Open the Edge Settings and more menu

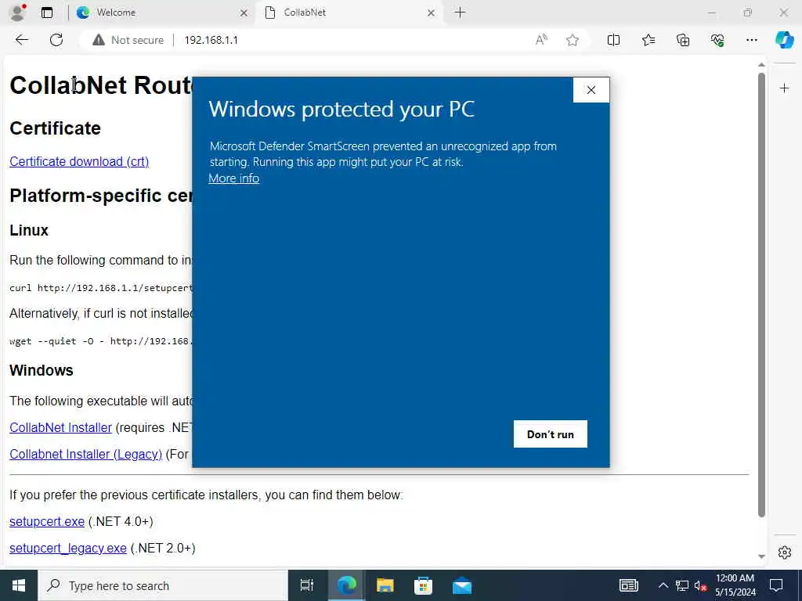[x=751, y=40]
